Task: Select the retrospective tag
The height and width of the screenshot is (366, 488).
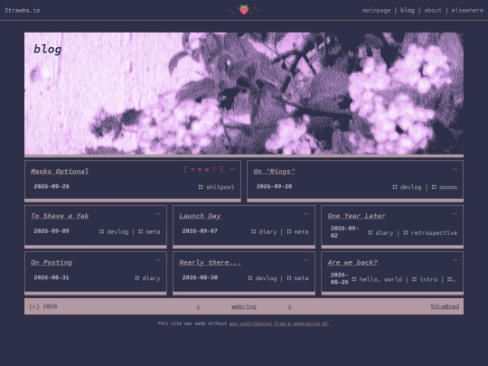Action: click(x=430, y=233)
